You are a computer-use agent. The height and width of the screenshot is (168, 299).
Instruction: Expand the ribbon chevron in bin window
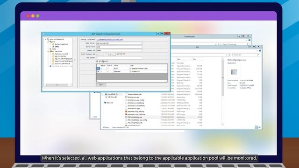pos(257,51)
